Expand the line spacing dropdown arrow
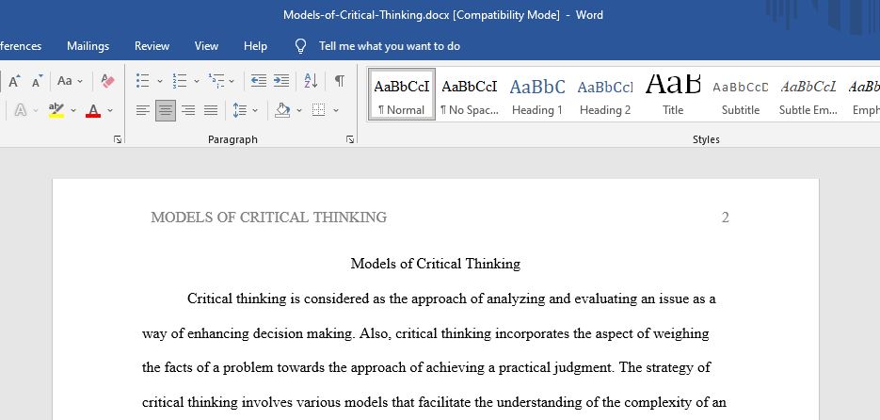The image size is (880, 420). (255, 110)
